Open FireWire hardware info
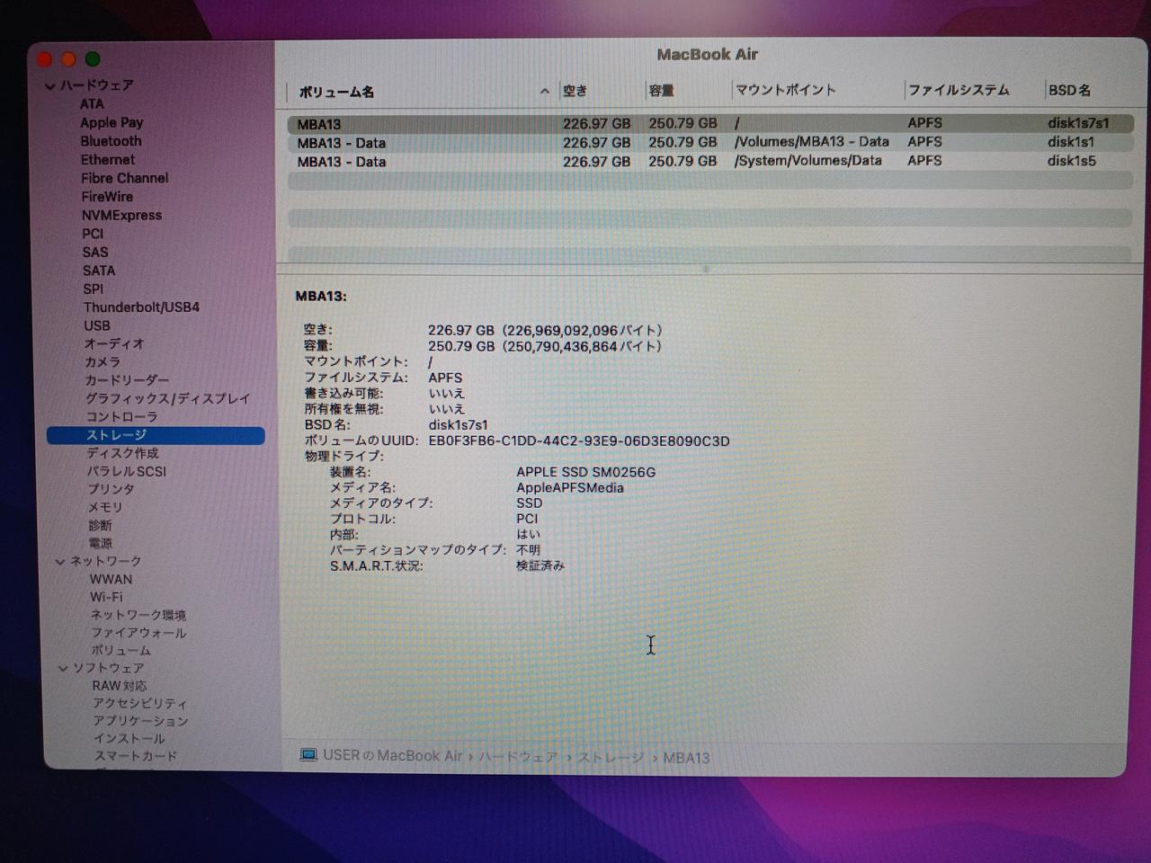The height and width of the screenshot is (863, 1151). [107, 197]
